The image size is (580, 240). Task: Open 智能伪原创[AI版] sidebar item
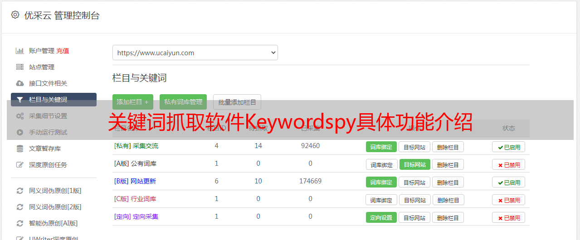(54, 223)
